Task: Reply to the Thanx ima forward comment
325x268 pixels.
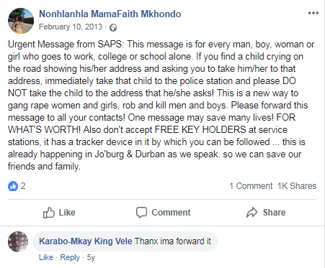Action: 70,257
